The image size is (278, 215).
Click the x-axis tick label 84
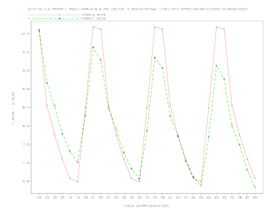point(255,197)
